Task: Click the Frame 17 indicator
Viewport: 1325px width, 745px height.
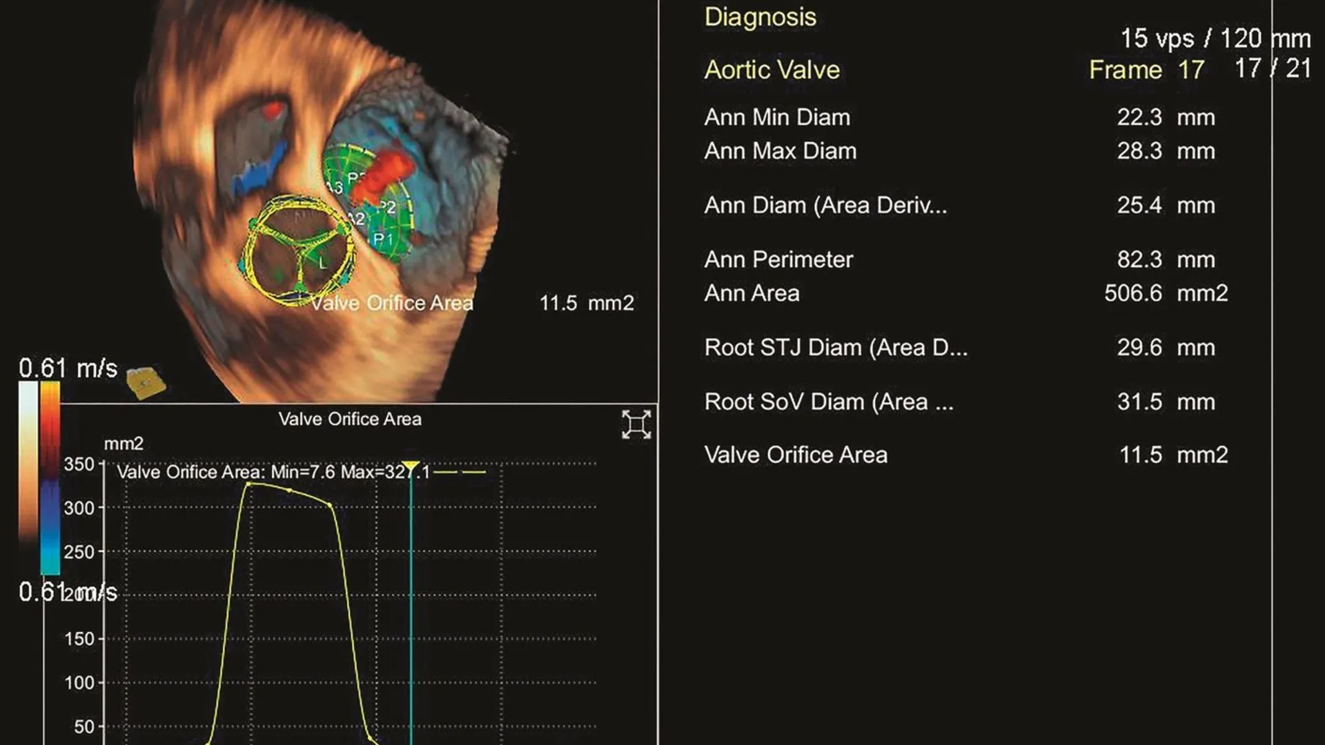Action: 1146,70
